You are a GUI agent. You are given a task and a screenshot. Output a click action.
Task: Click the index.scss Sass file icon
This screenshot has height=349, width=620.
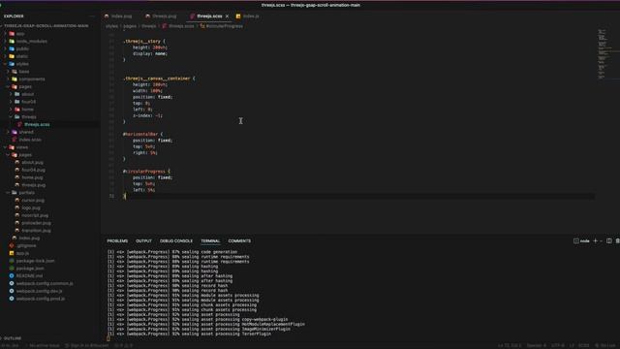coord(15,140)
